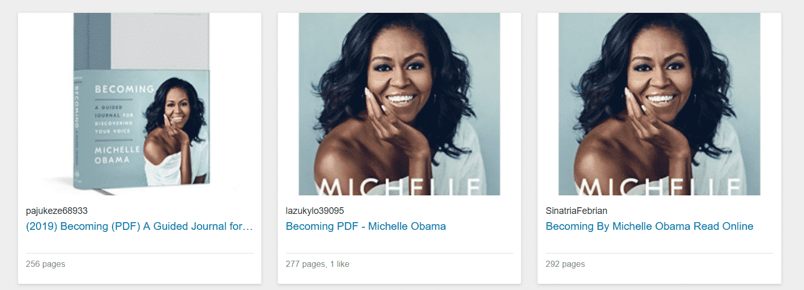Open the SinatriaFebrian Becoming cover image
This screenshot has width=804, height=290.
point(659,104)
